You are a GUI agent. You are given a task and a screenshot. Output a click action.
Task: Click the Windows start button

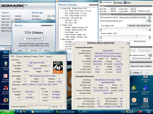tap(7, 112)
